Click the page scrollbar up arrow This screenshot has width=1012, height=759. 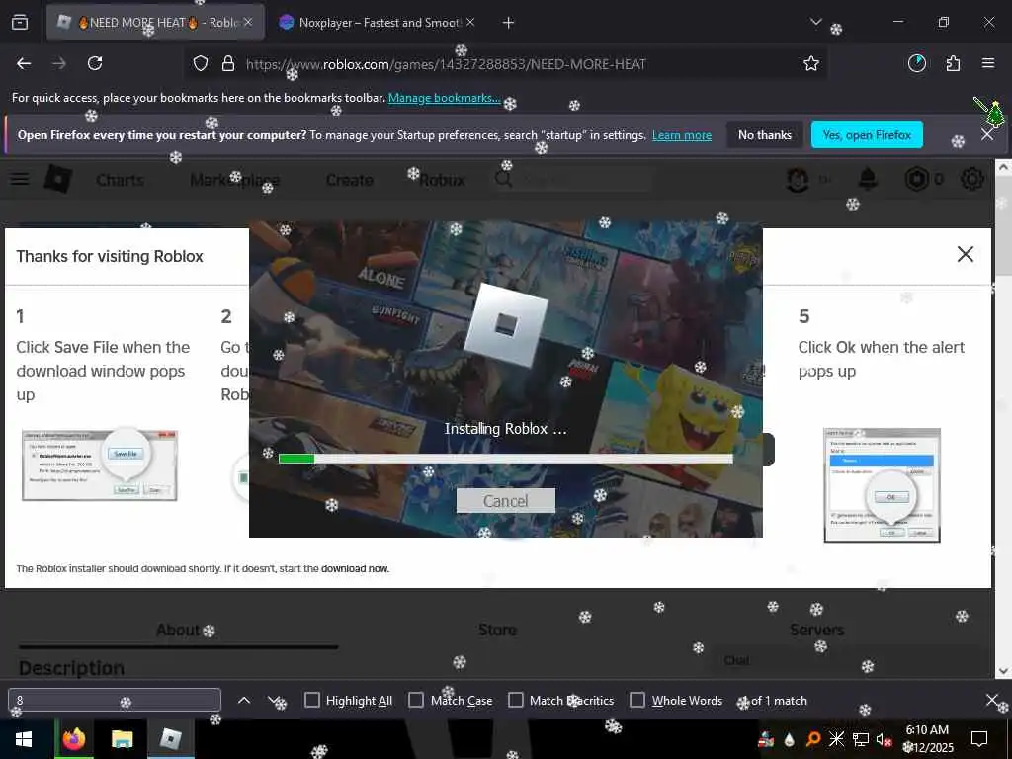(1003, 167)
